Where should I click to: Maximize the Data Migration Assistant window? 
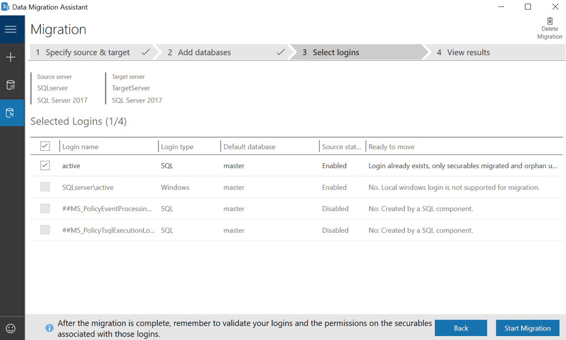point(527,7)
